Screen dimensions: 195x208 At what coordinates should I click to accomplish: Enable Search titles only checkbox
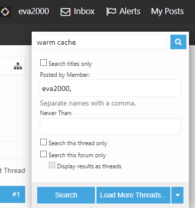pos(43,63)
